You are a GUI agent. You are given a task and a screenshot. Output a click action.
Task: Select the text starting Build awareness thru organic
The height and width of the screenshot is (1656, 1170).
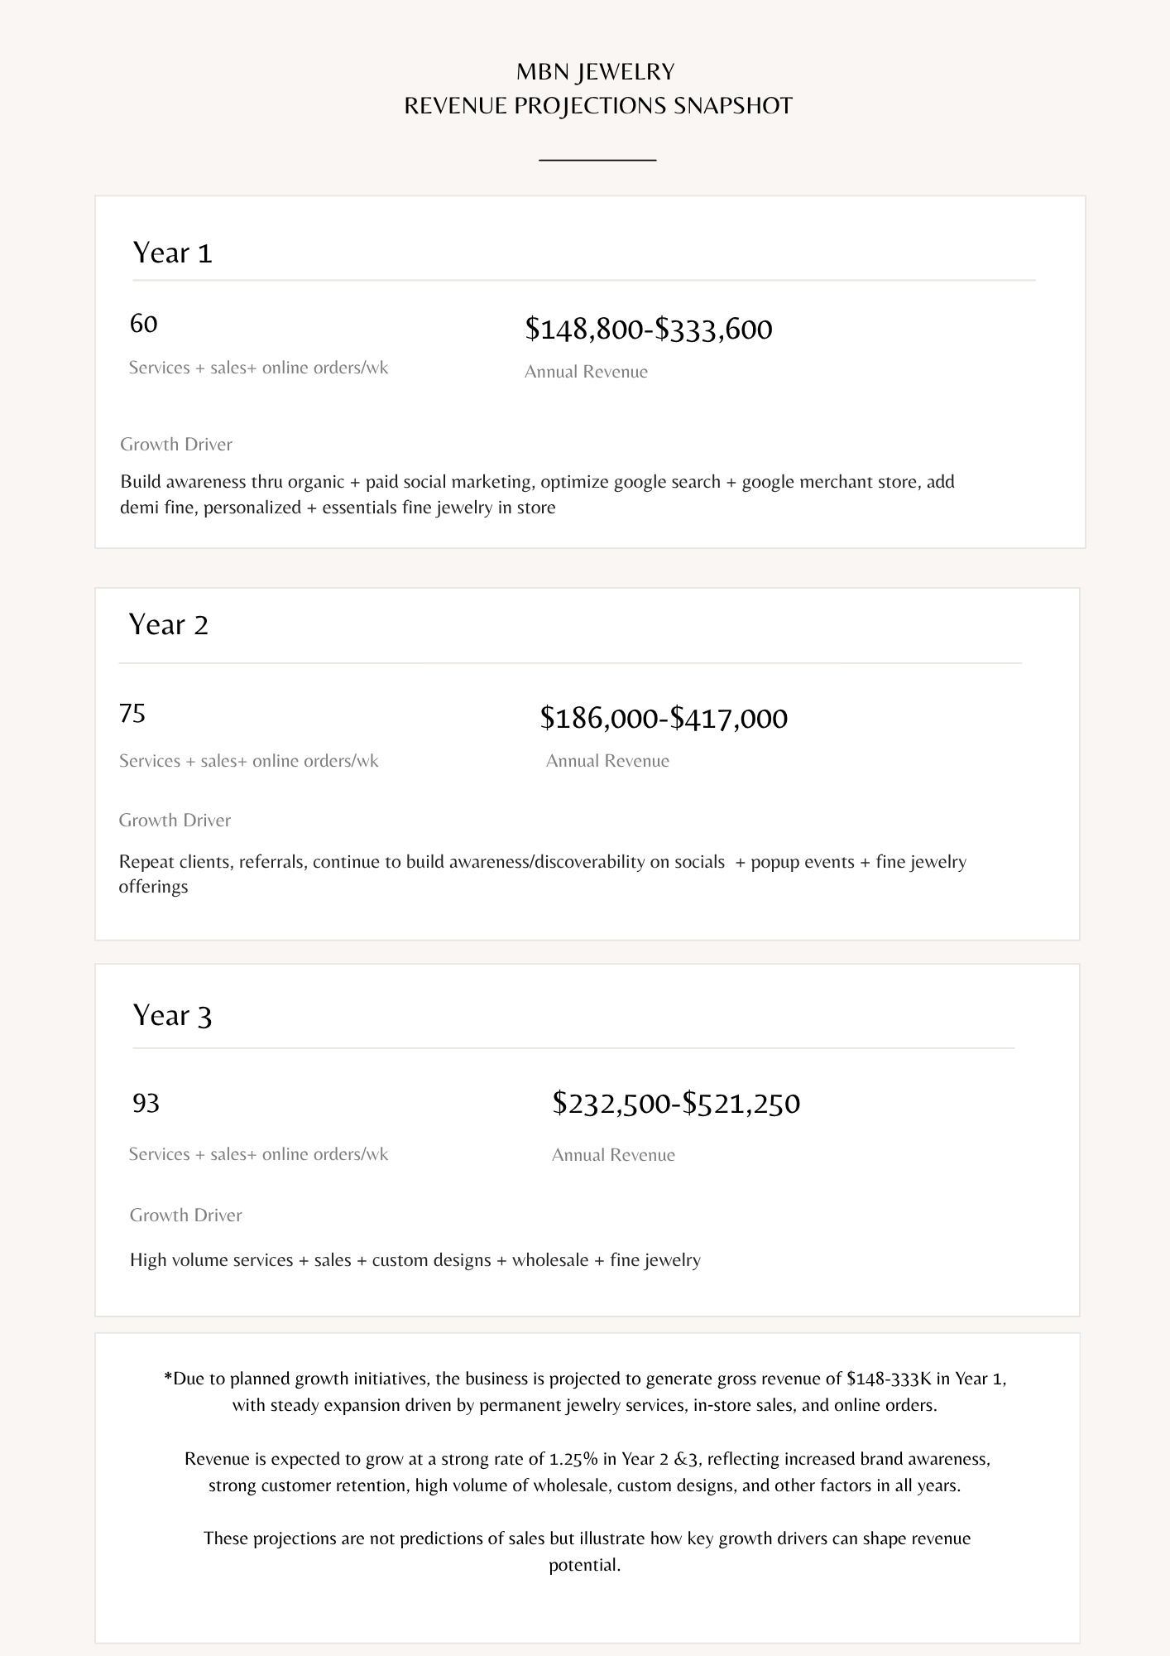pos(537,494)
